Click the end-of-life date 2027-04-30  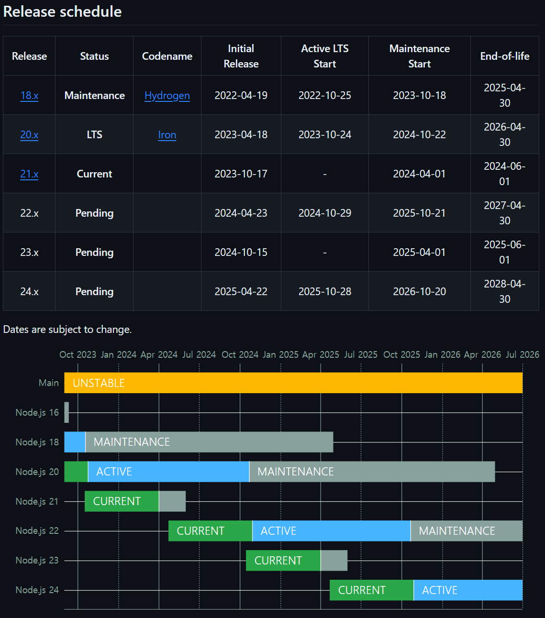(505, 213)
